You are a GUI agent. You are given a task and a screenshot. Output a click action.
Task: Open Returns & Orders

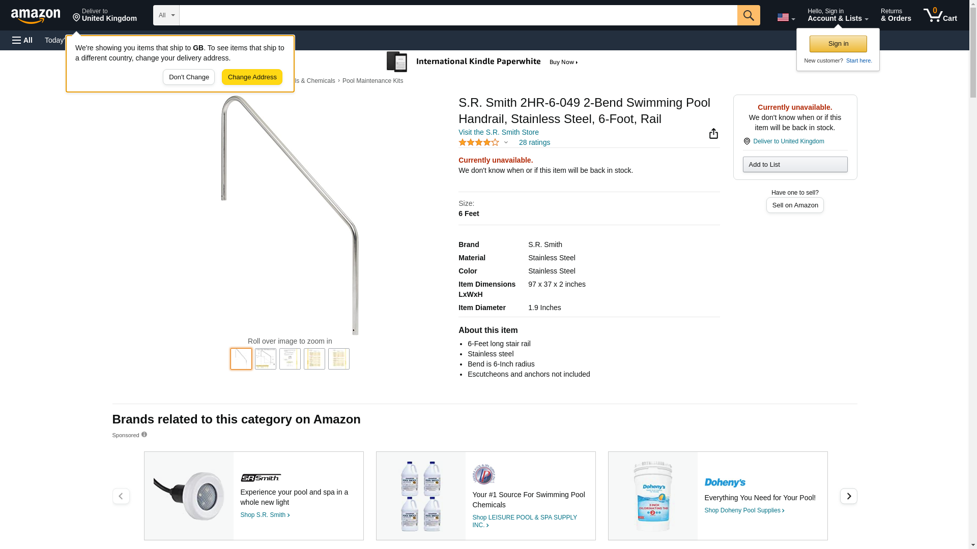[896, 15]
